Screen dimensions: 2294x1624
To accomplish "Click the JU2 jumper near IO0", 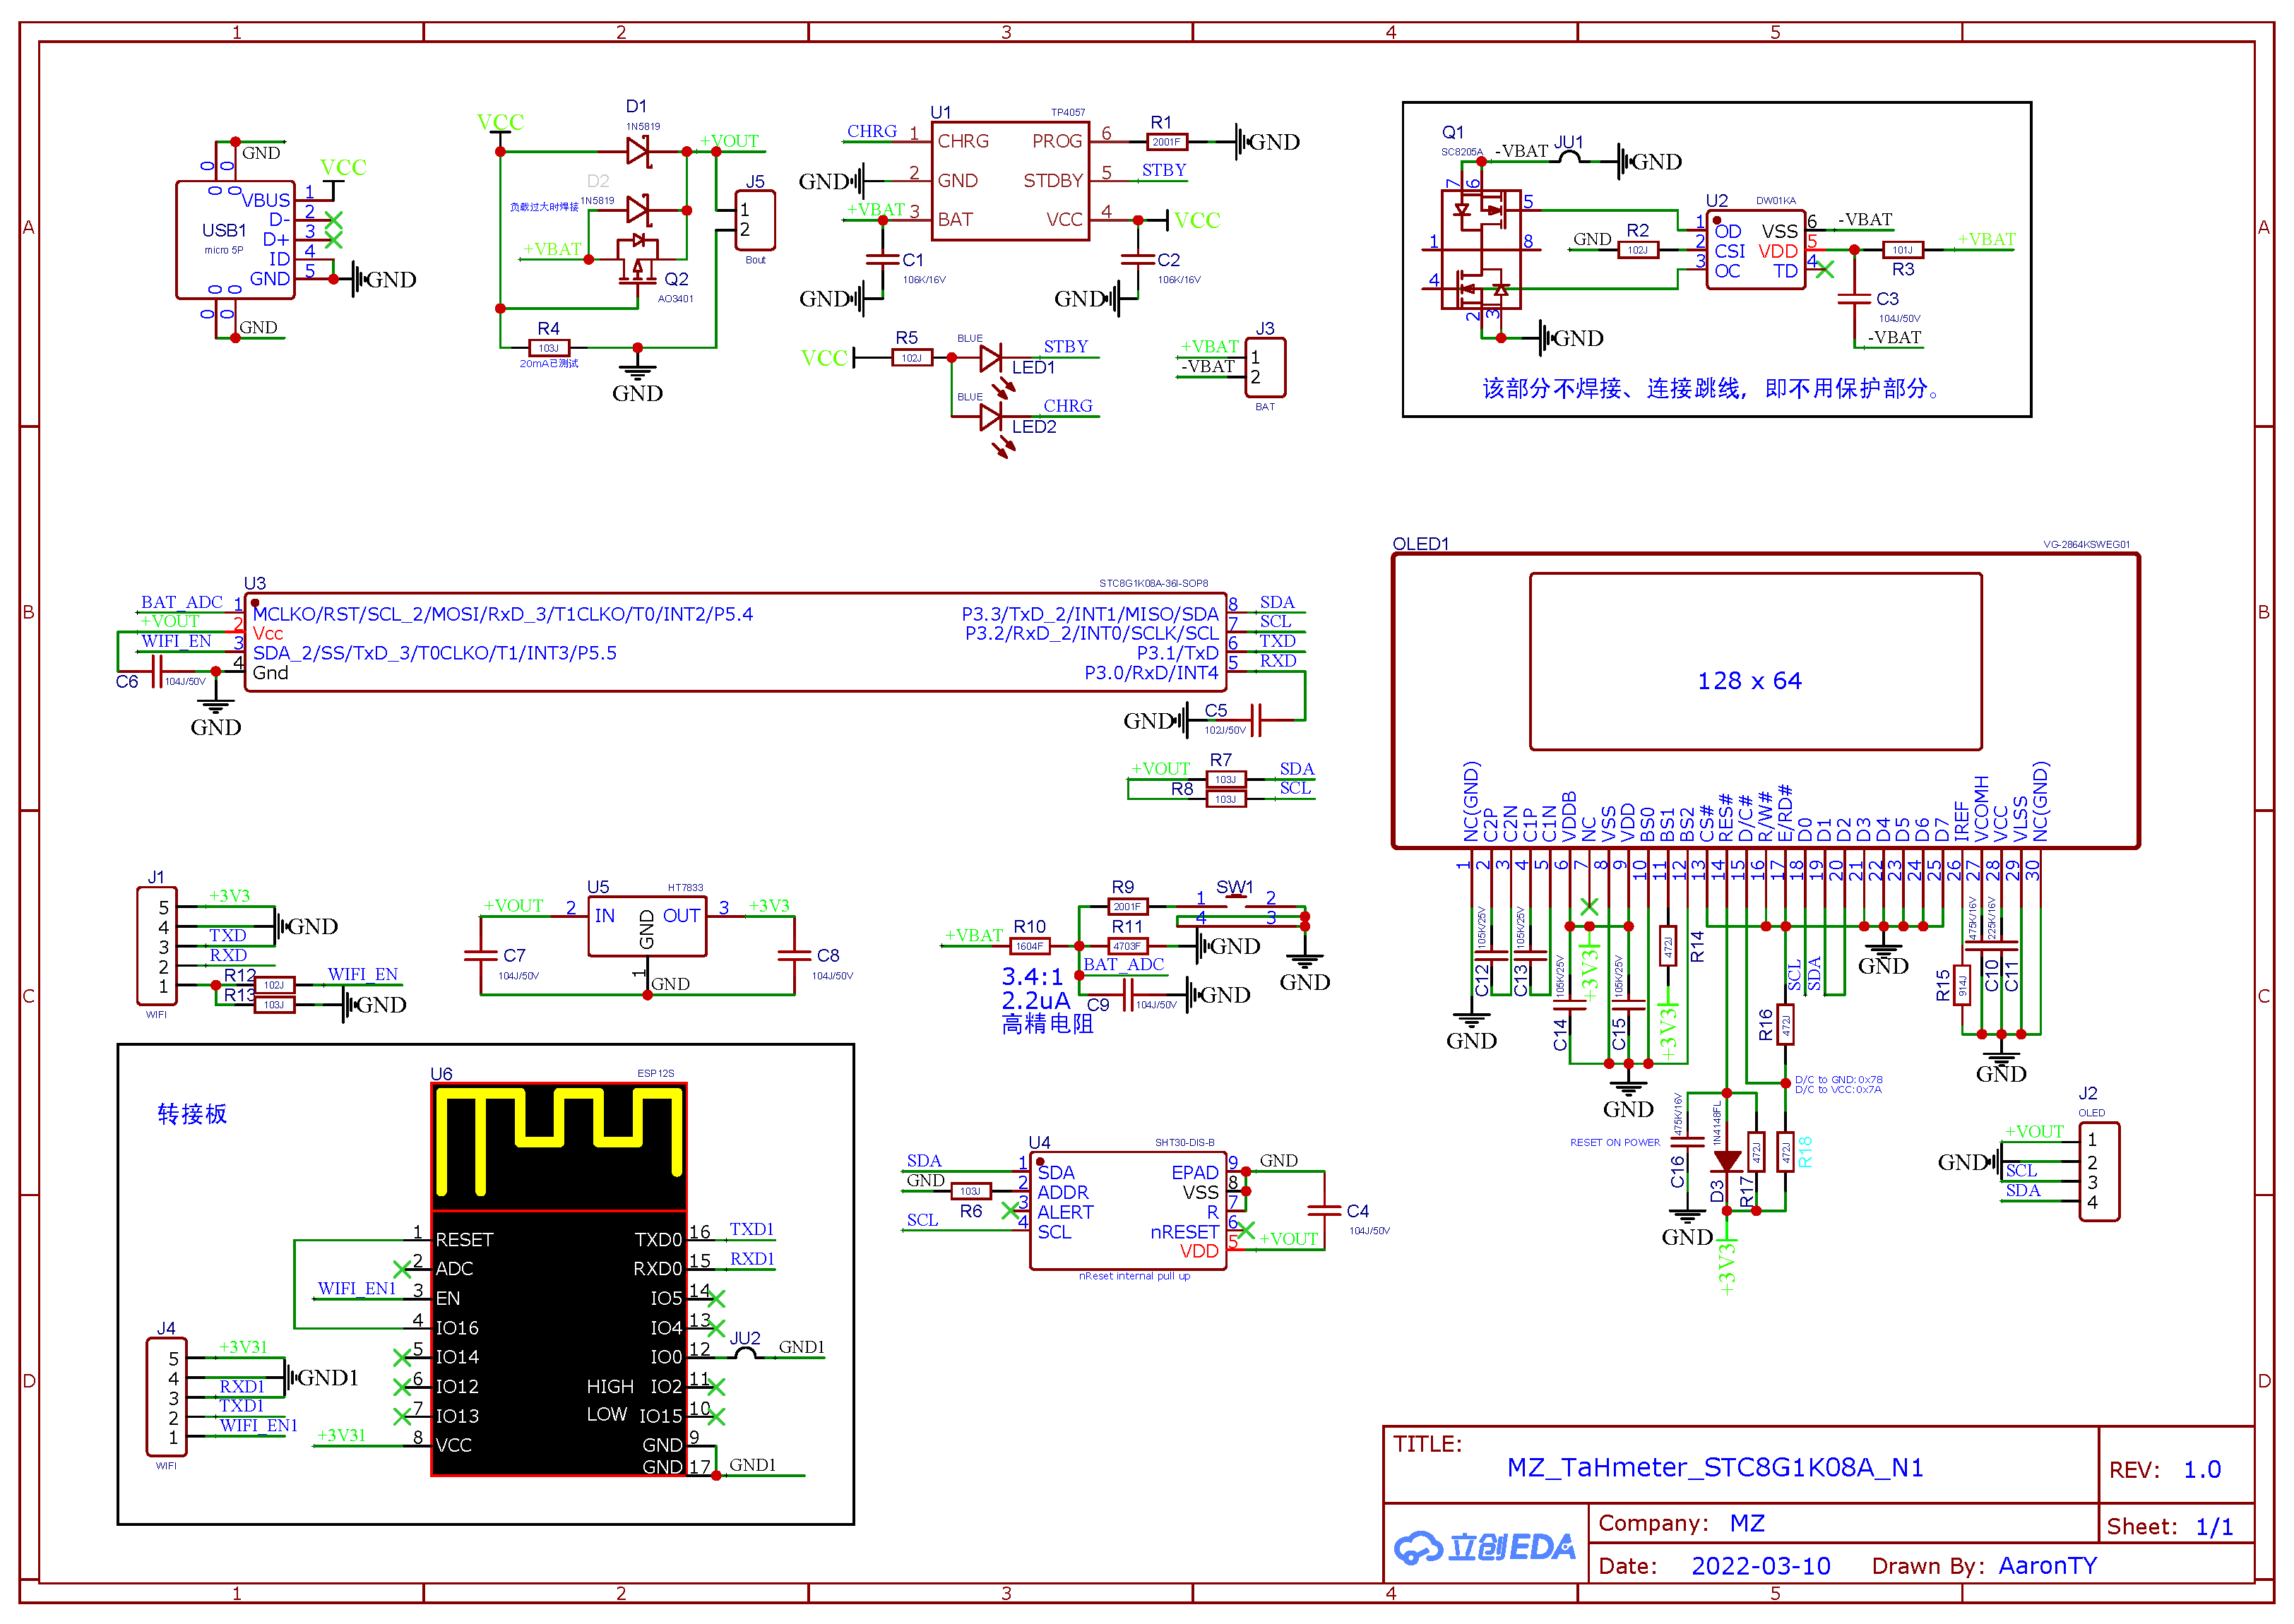I will (x=745, y=1353).
